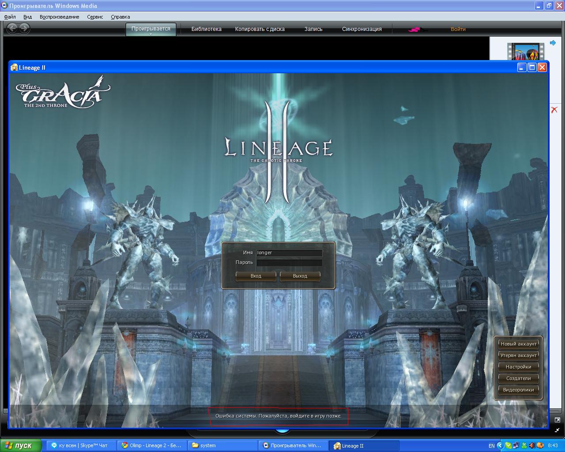565x452 pixels.
Task: Open the Вид menu
Action: tap(27, 17)
